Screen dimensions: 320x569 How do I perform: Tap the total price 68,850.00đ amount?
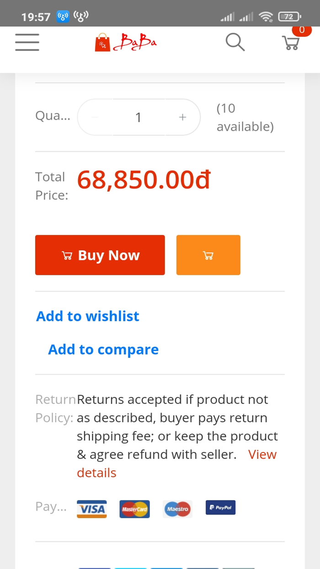(x=144, y=180)
